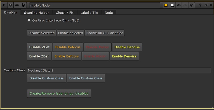Collapse the panel with the top-left triangle

pos(4,5)
